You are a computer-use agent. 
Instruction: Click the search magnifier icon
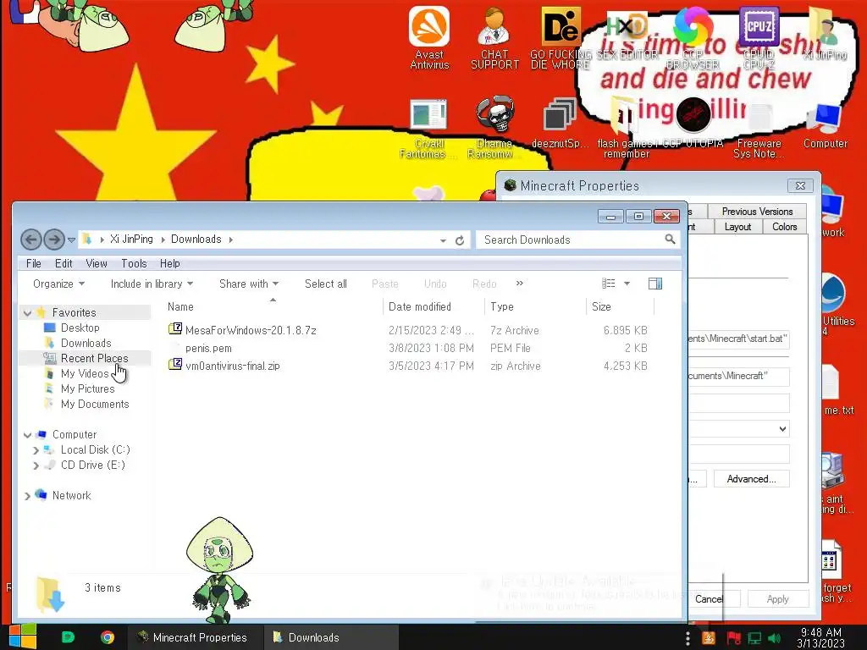[x=670, y=240]
